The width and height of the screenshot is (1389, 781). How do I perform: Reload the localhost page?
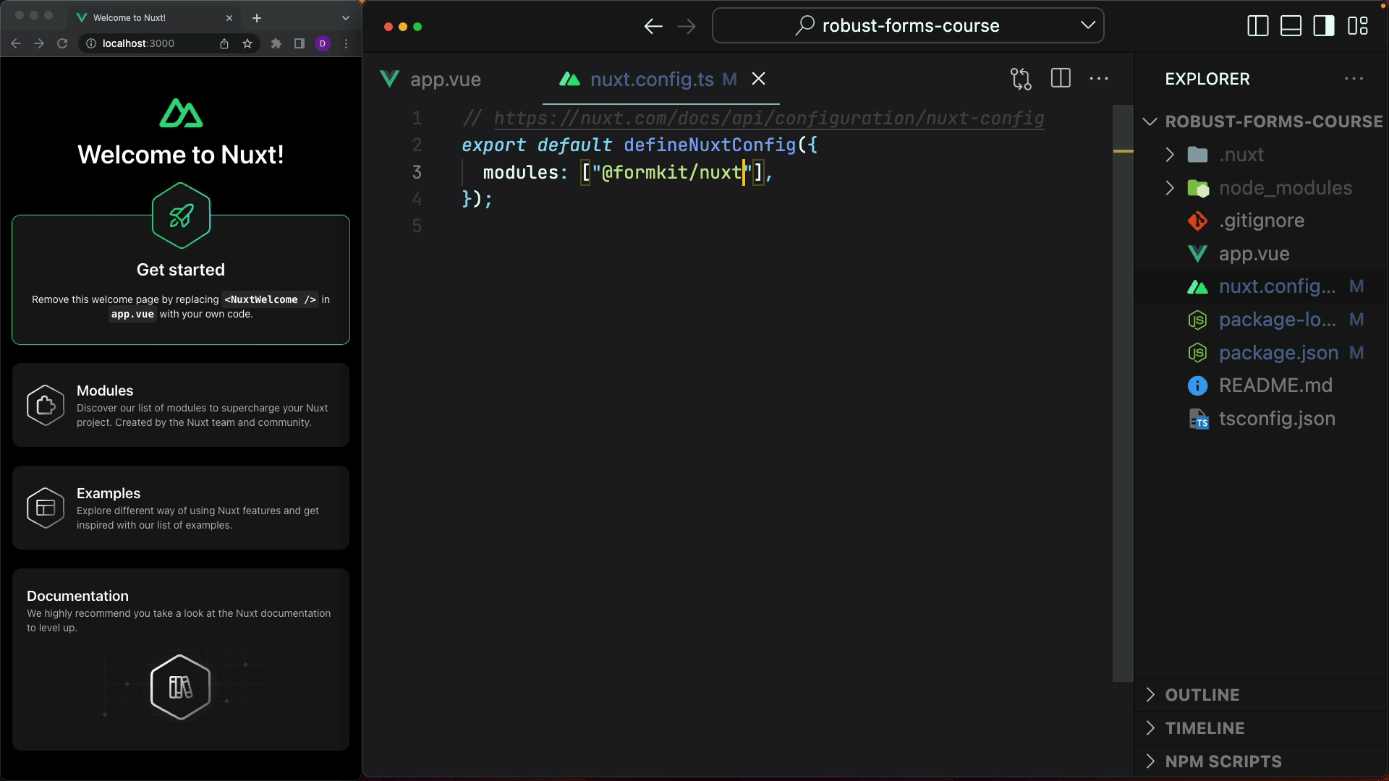62,43
